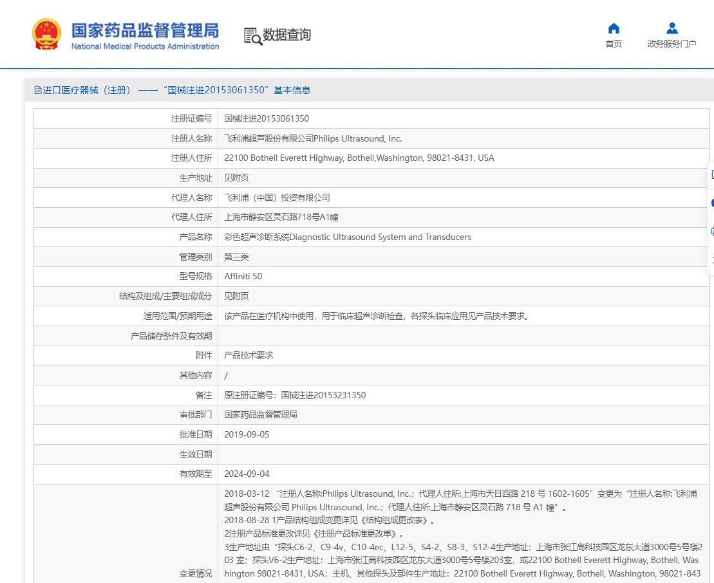
Task: Click 见附页 in the 结构及组成 row
Action: pos(236,296)
